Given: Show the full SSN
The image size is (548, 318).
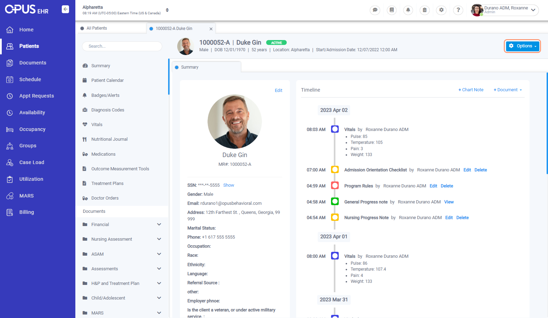Looking at the screenshot, I should 228,185.
